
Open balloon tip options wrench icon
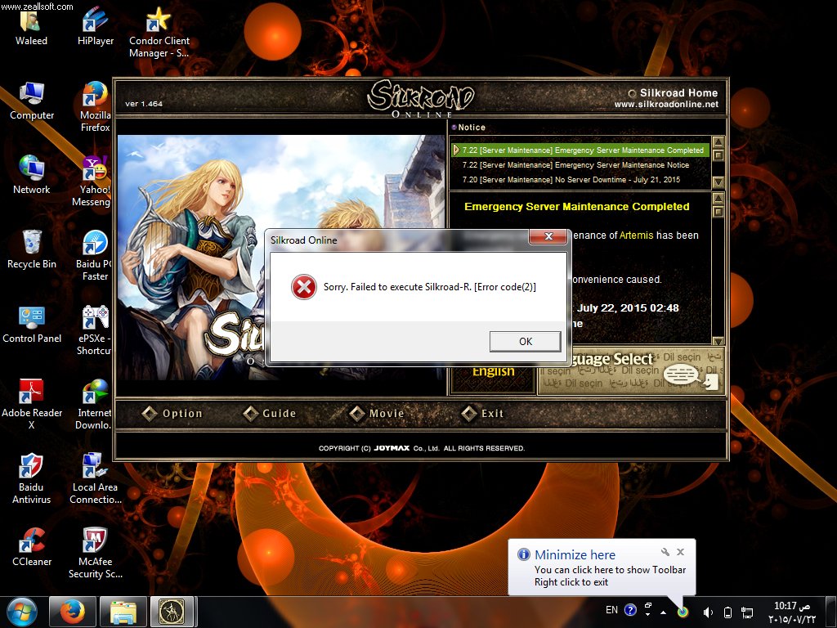665,552
